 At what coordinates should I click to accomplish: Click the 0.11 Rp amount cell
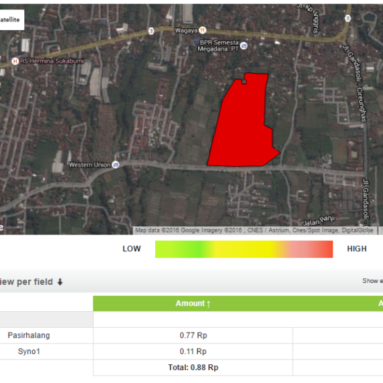point(193,351)
